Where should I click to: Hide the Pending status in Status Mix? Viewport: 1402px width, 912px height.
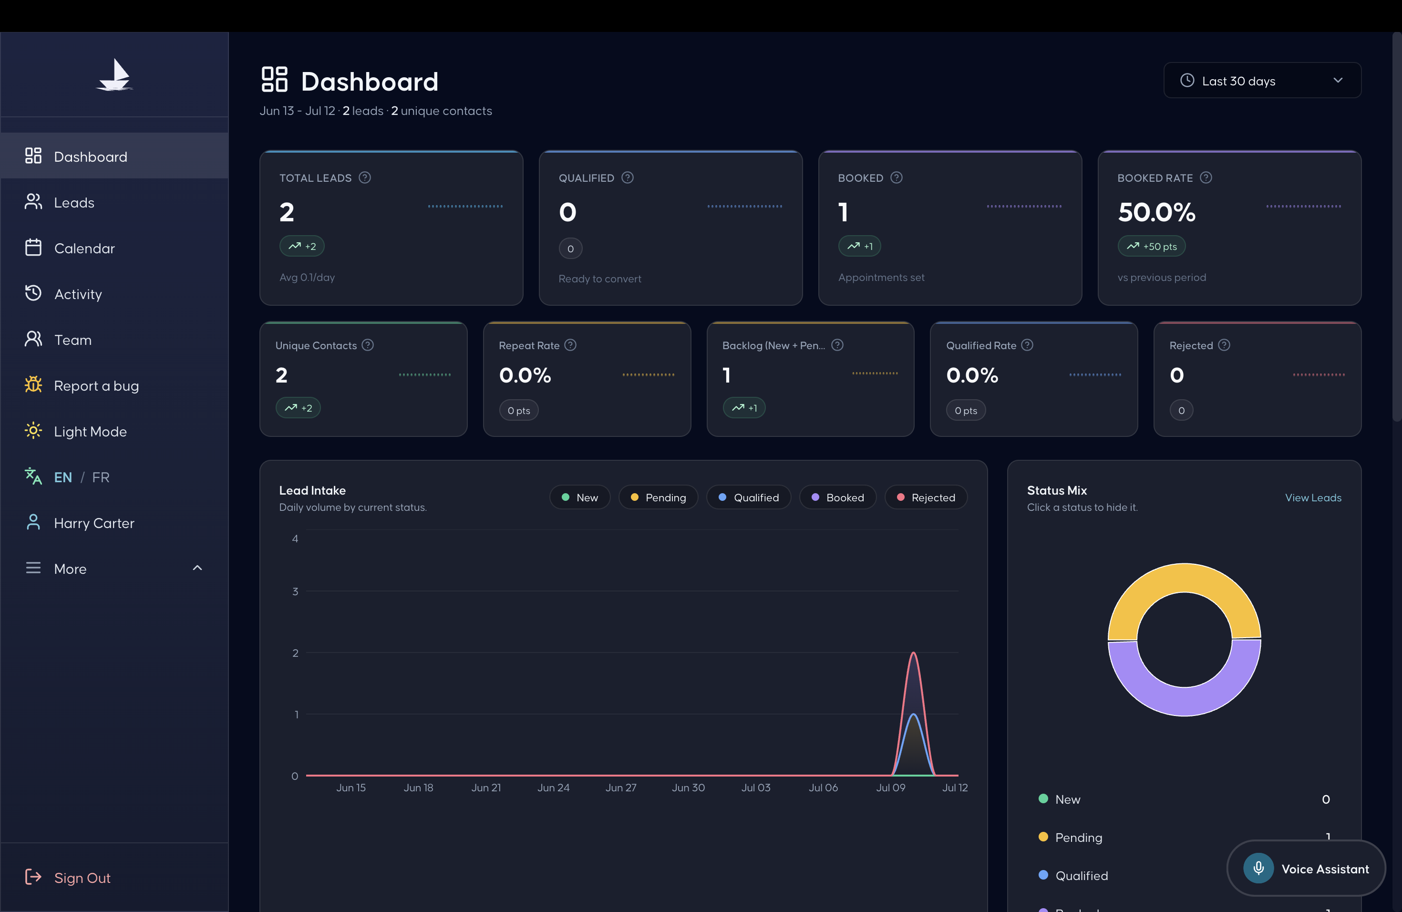click(1184, 837)
